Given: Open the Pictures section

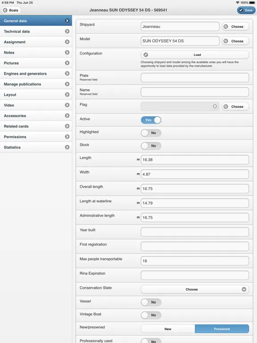Looking at the screenshot, I should point(36,63).
